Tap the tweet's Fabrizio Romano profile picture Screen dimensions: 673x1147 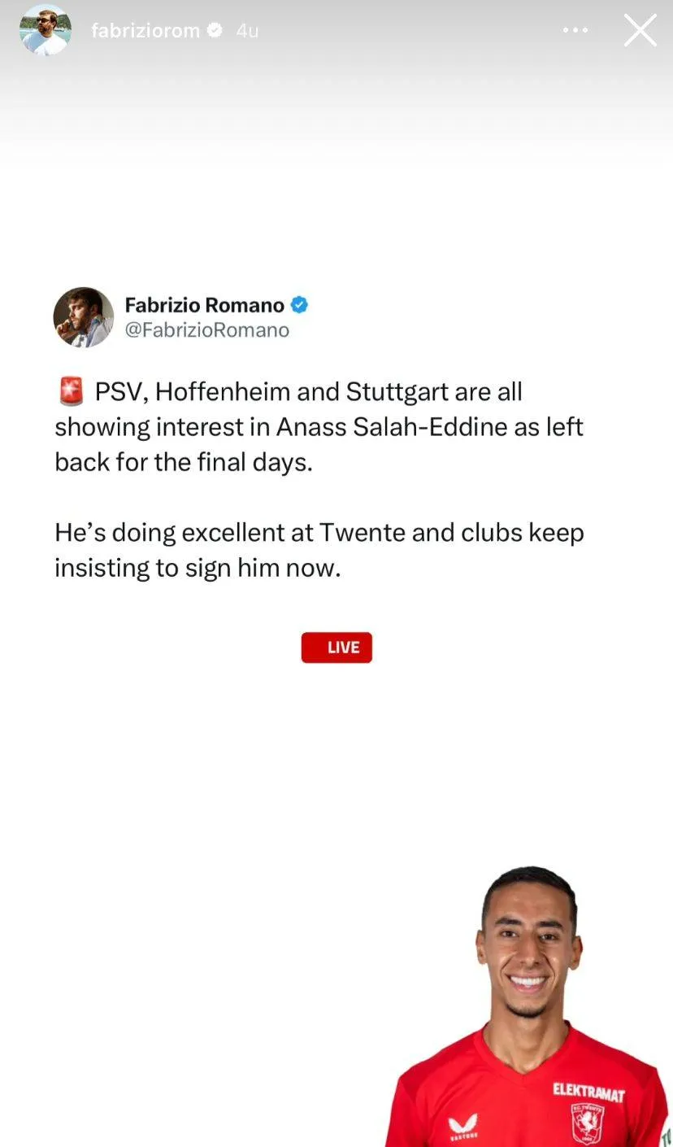click(x=84, y=316)
